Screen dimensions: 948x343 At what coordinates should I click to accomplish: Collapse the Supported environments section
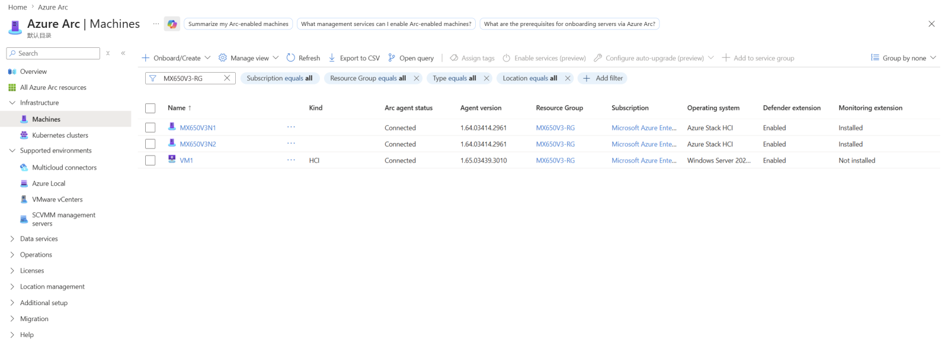coord(12,151)
